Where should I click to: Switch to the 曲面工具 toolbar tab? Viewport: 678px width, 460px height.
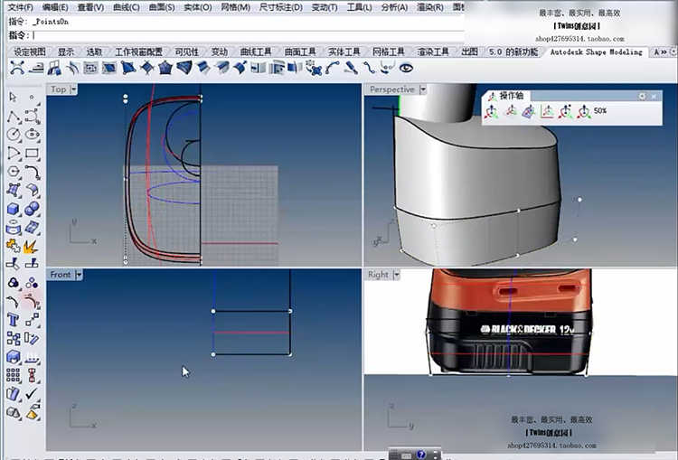click(300, 52)
